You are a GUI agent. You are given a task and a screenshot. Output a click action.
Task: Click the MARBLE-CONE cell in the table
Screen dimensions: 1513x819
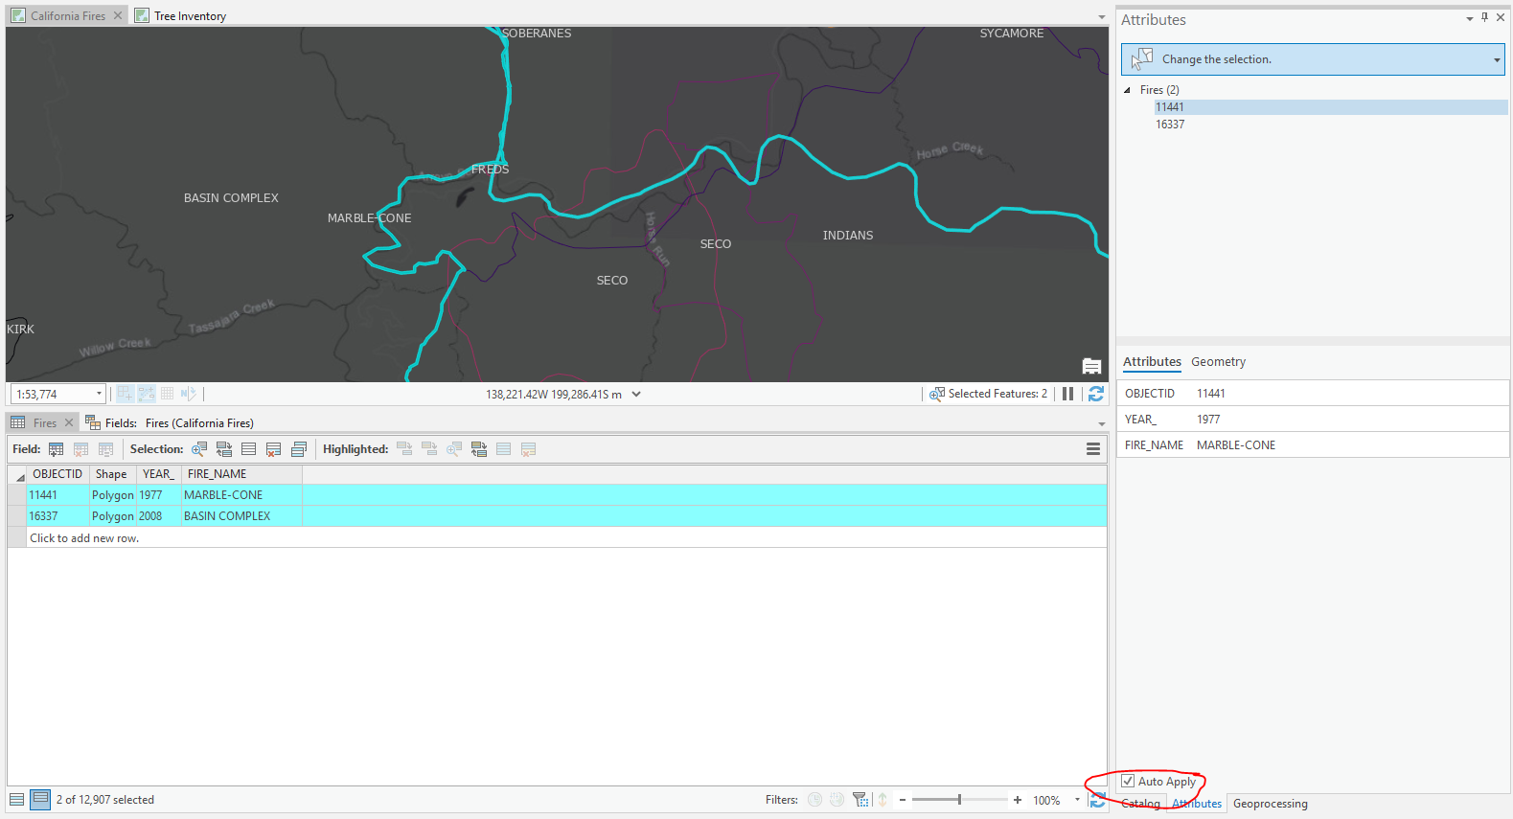pyautogui.click(x=241, y=495)
